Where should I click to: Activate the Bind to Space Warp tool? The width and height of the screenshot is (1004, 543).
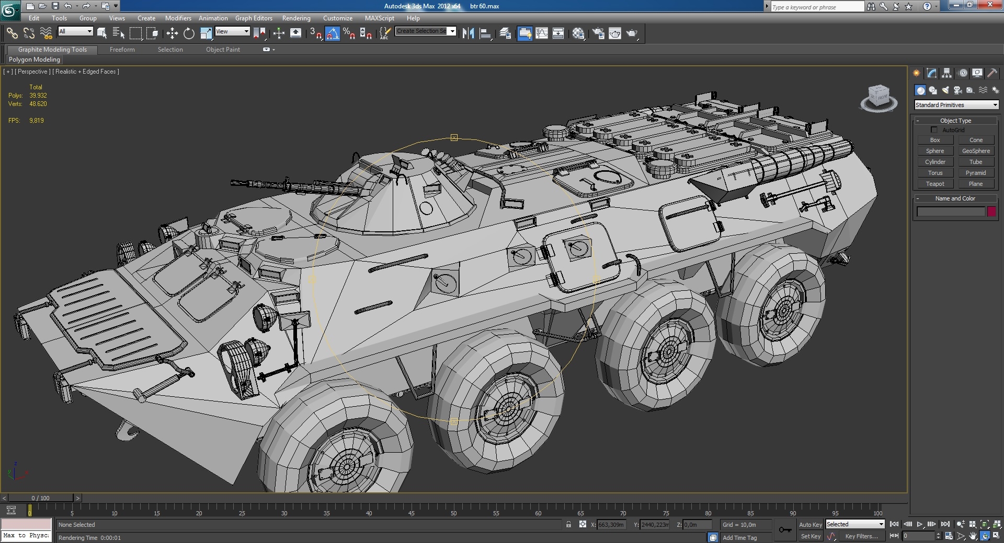click(46, 33)
